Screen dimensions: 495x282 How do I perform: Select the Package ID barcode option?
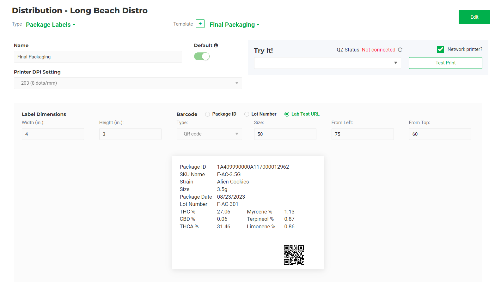click(x=207, y=114)
